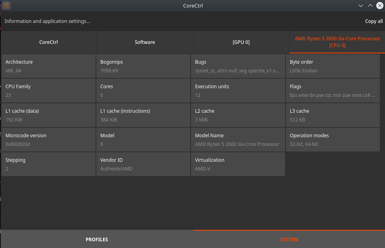Select the Microcode version entry
Image resolution: width=385 pixels, height=248 pixels.
click(x=49, y=140)
